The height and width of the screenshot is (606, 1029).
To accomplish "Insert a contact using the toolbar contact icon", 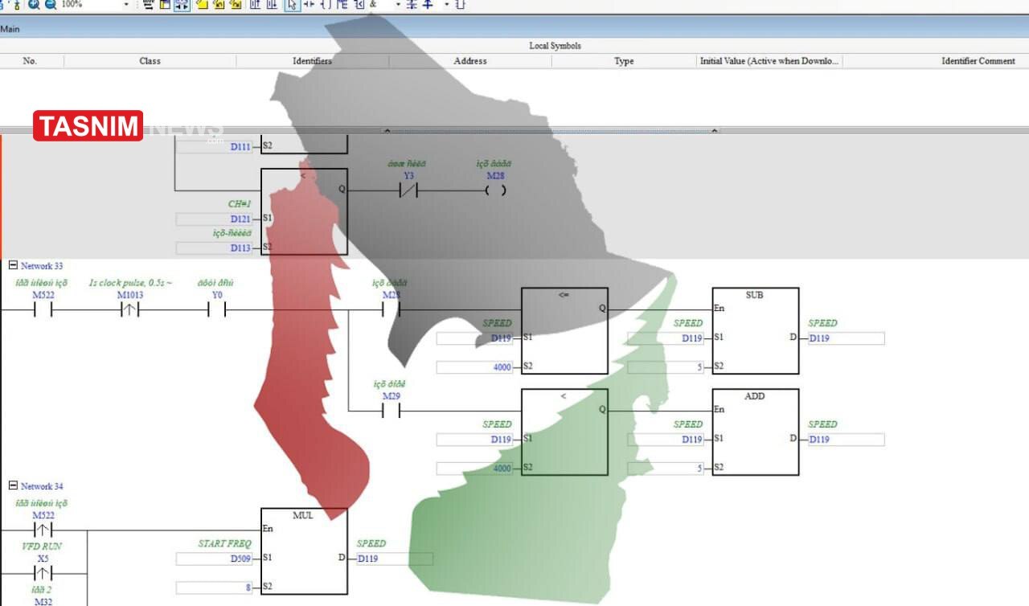I will 308,5.
